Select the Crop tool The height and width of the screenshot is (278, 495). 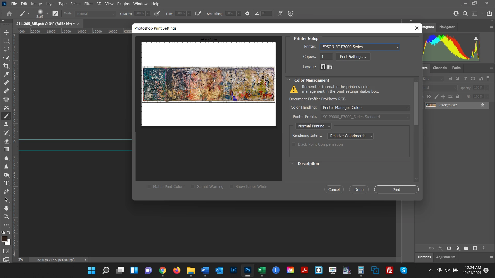click(x=6, y=66)
